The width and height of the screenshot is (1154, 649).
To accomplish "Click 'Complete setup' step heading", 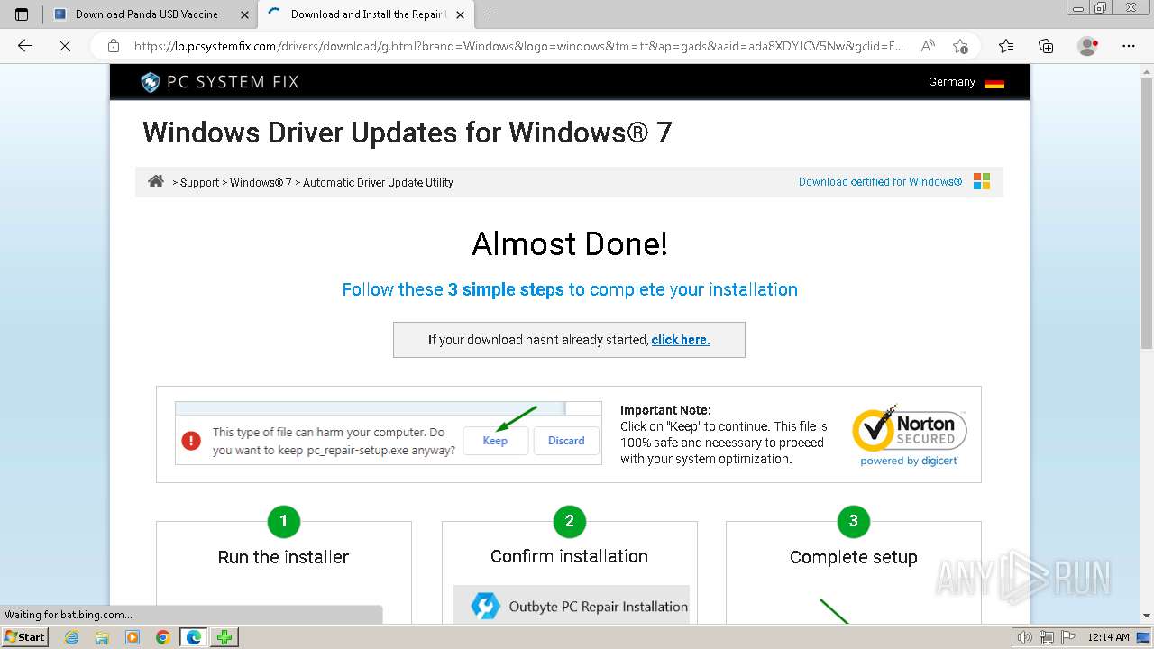I will [x=854, y=557].
